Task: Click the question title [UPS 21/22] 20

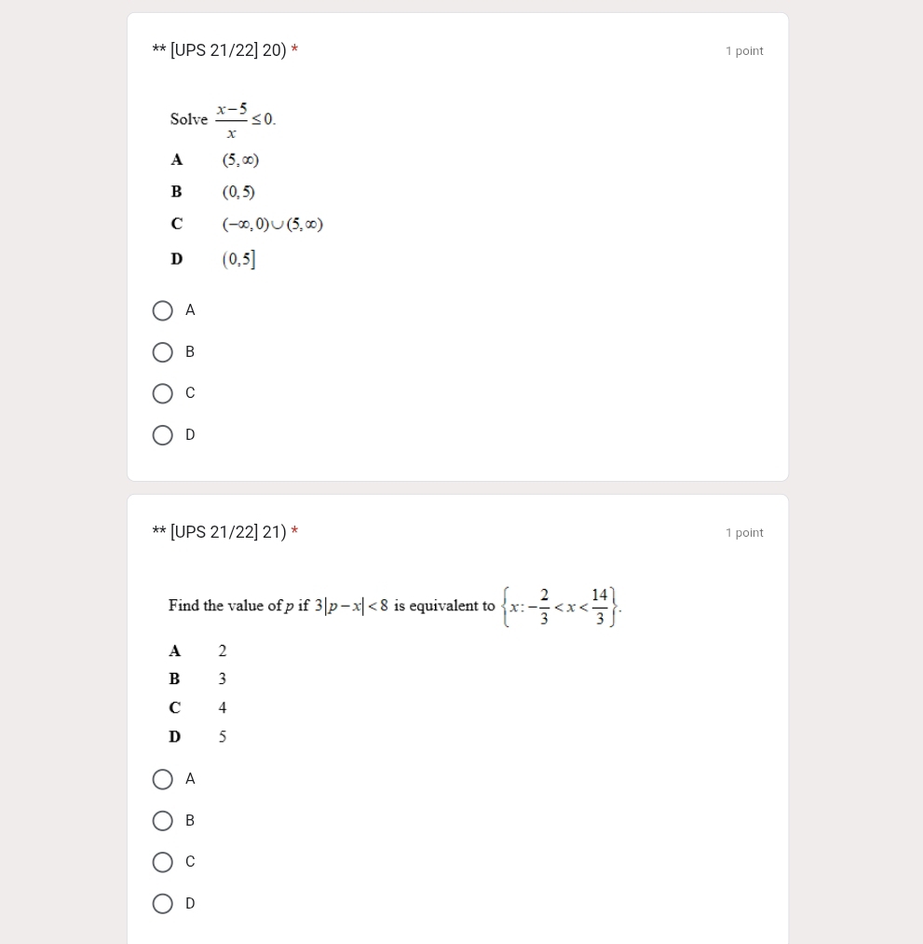Action: [x=220, y=50]
